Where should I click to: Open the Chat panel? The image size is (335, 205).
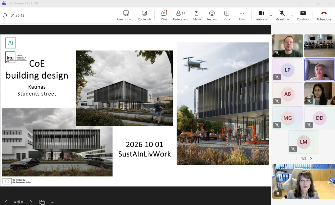pyautogui.click(x=164, y=15)
